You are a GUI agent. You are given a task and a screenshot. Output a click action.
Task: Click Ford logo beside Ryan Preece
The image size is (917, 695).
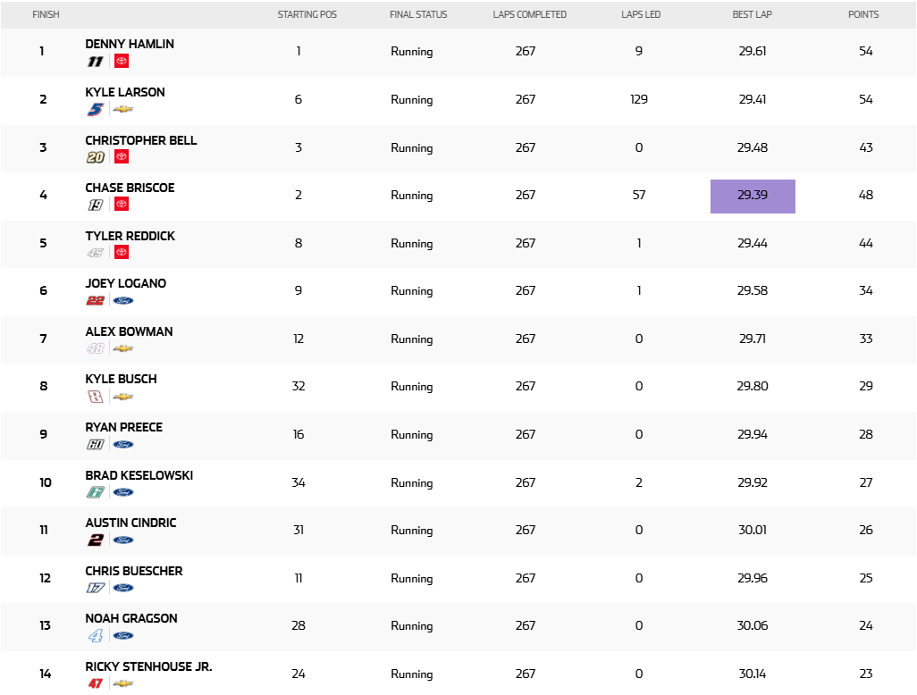[x=123, y=444]
